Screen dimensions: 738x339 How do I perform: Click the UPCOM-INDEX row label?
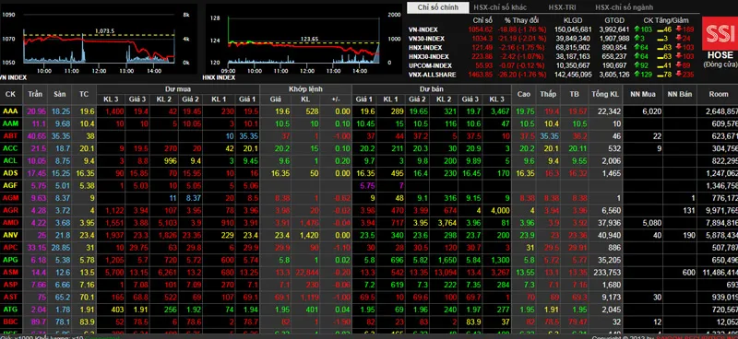[430, 65]
